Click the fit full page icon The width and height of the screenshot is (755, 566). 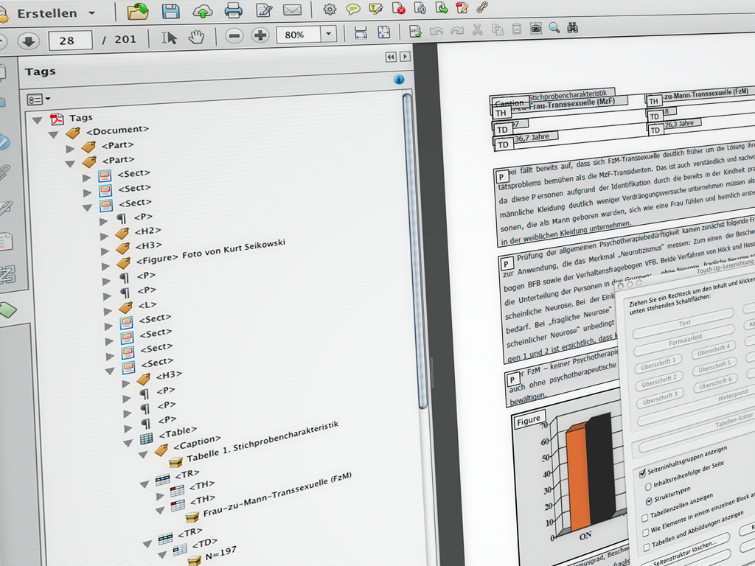click(x=383, y=32)
